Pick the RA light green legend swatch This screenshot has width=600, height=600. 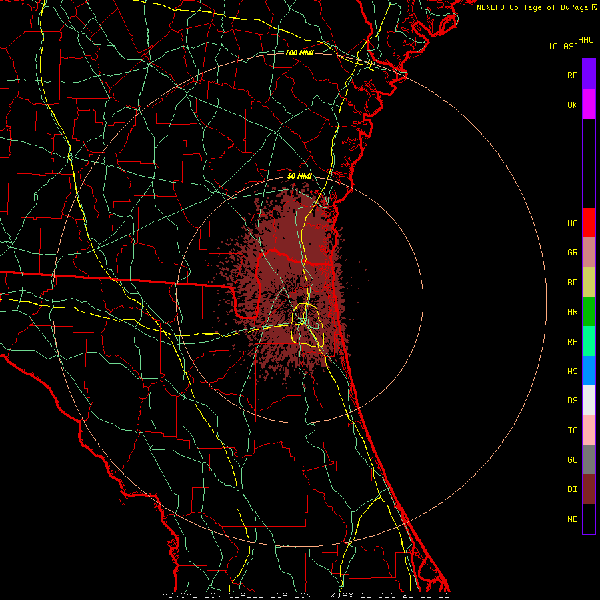(589, 341)
